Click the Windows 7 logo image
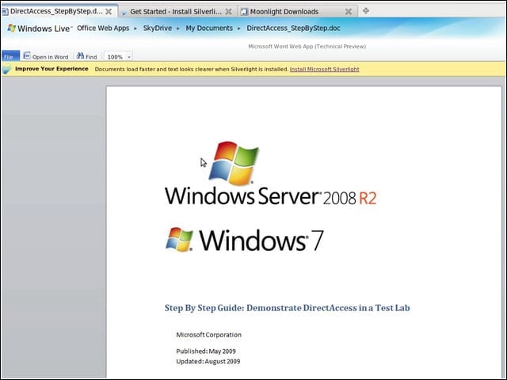 [x=245, y=240]
